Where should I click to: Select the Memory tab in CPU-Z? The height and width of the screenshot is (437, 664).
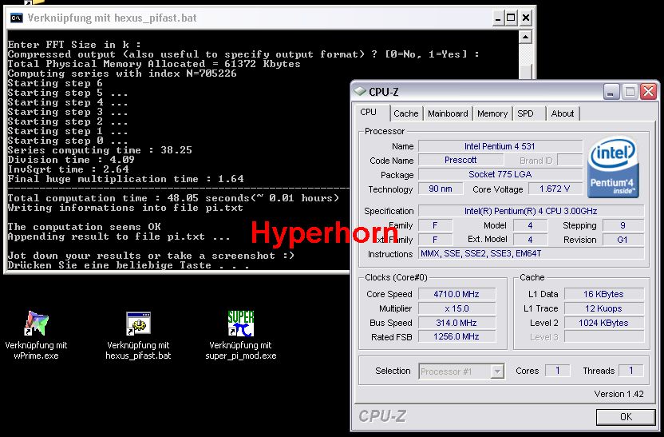(x=492, y=113)
